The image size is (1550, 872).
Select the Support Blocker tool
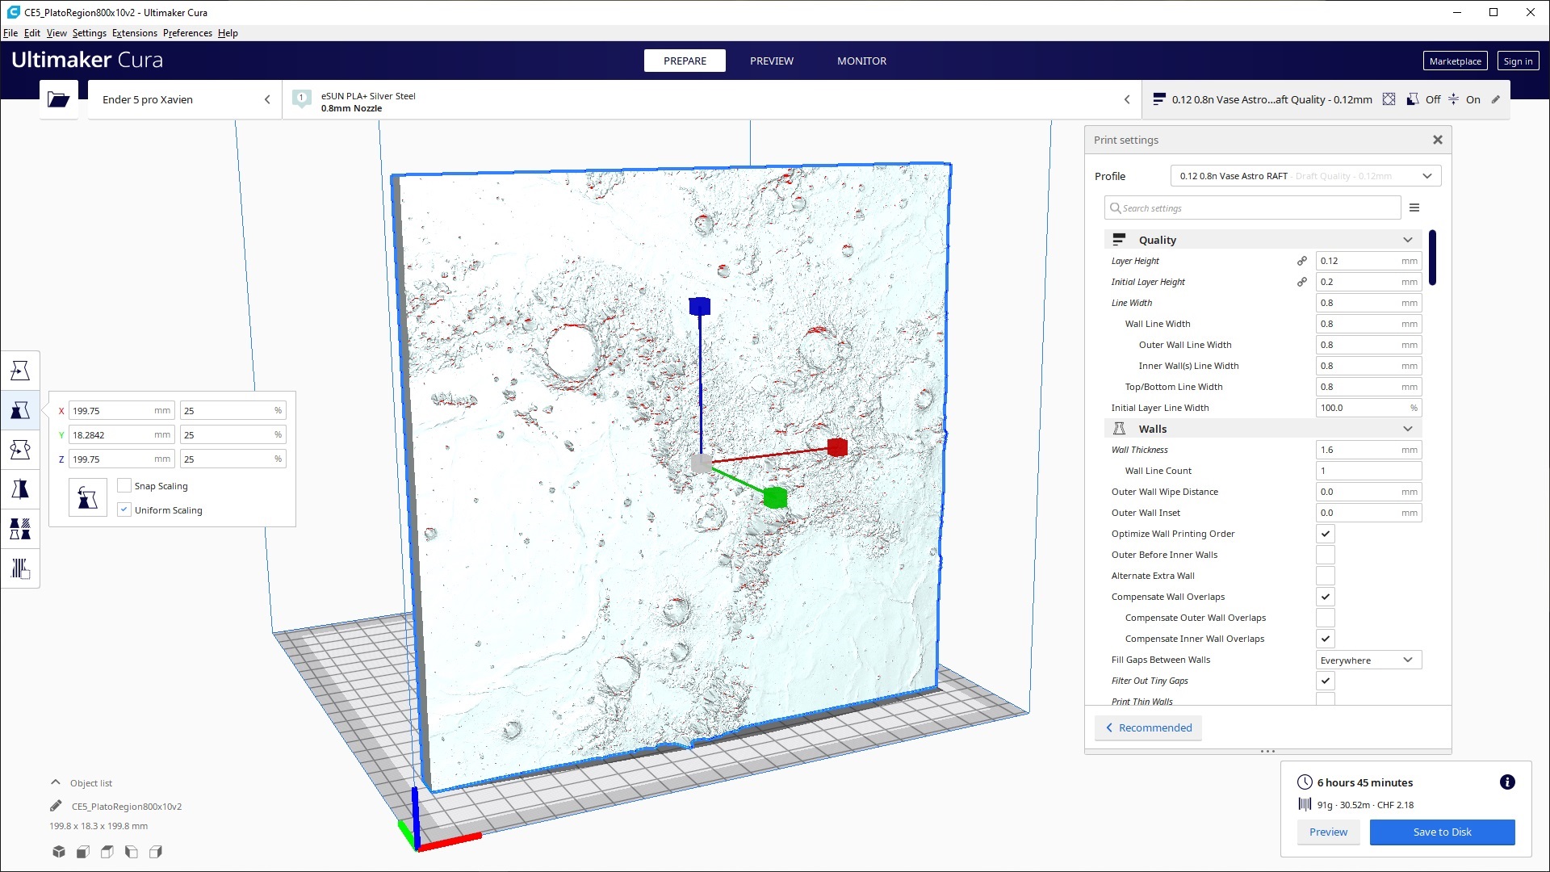point(20,568)
